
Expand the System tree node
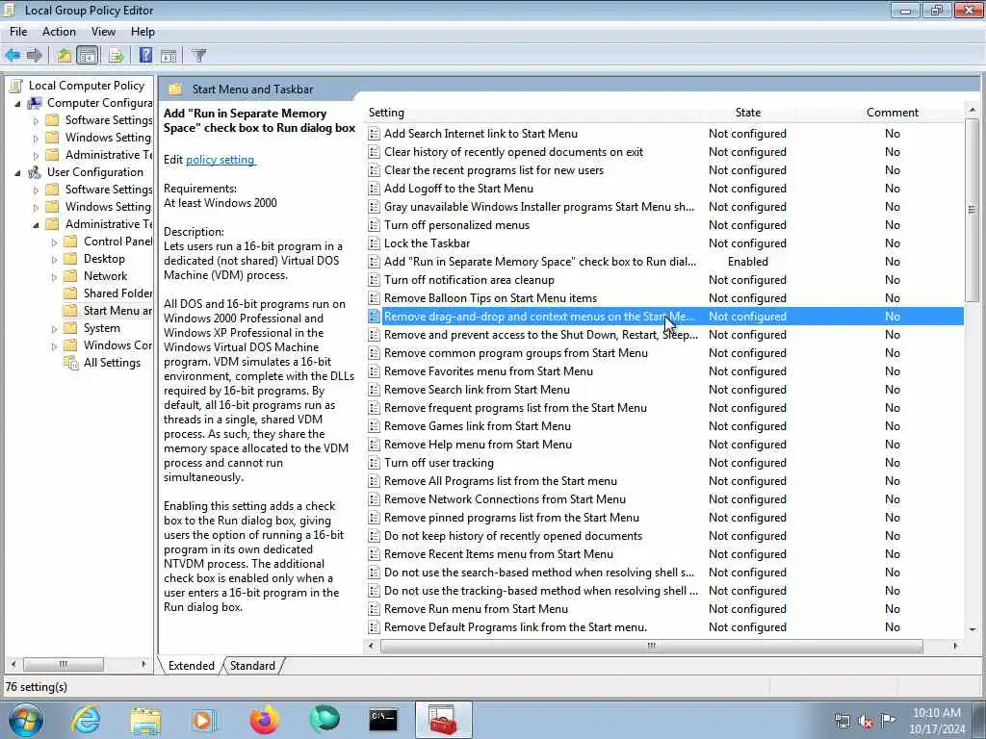pyautogui.click(x=54, y=329)
